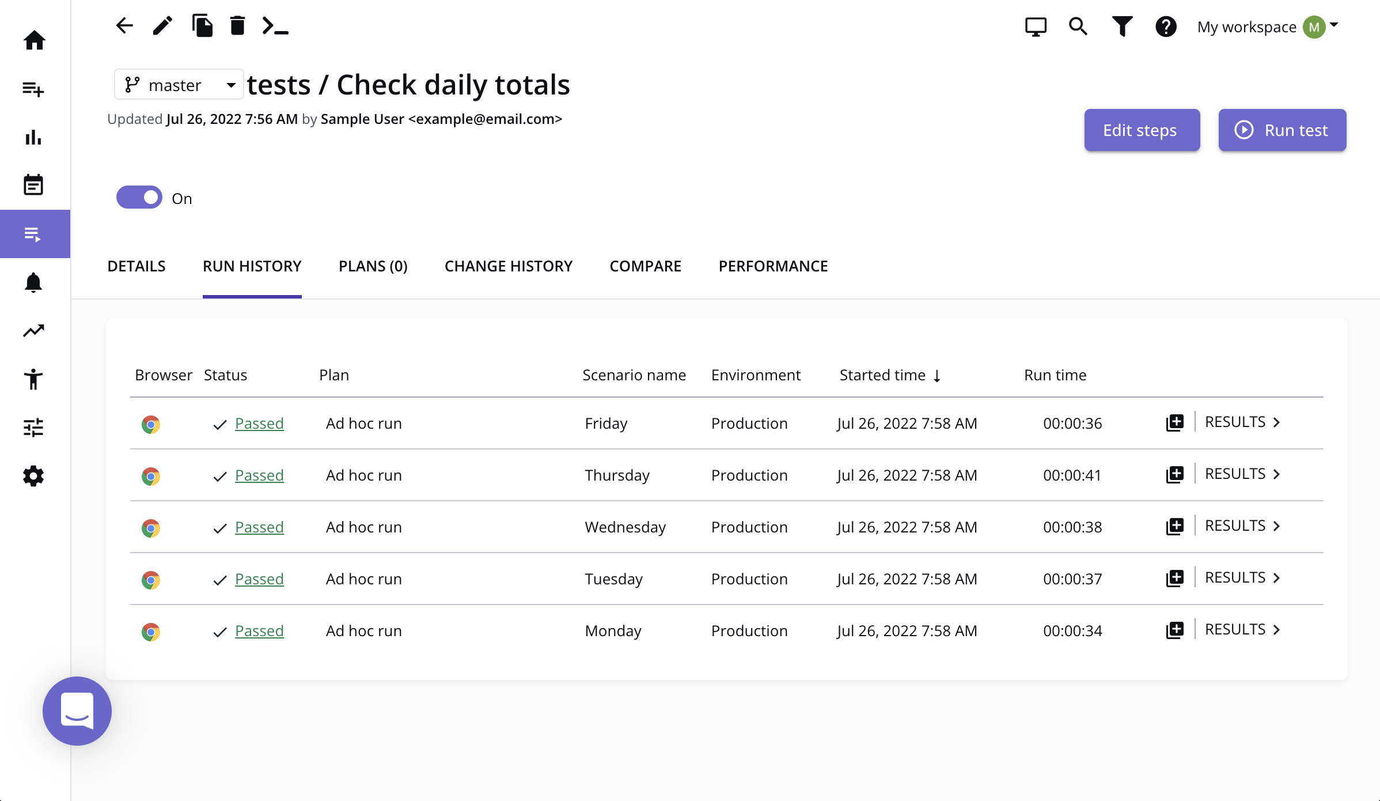Open the filter funnel icon
The width and height of the screenshot is (1380, 801).
click(x=1122, y=27)
